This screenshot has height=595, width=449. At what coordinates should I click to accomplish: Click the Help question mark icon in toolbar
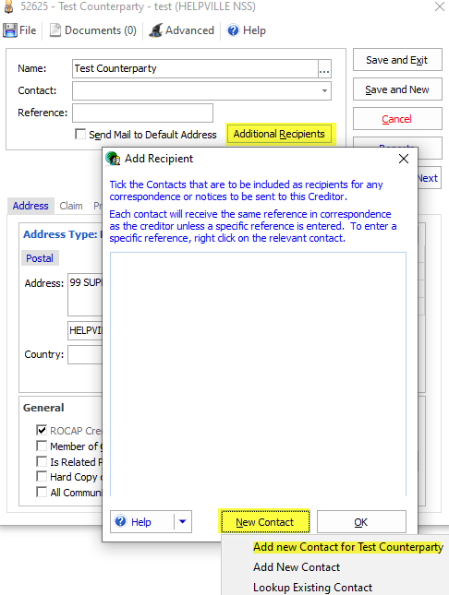(x=233, y=30)
